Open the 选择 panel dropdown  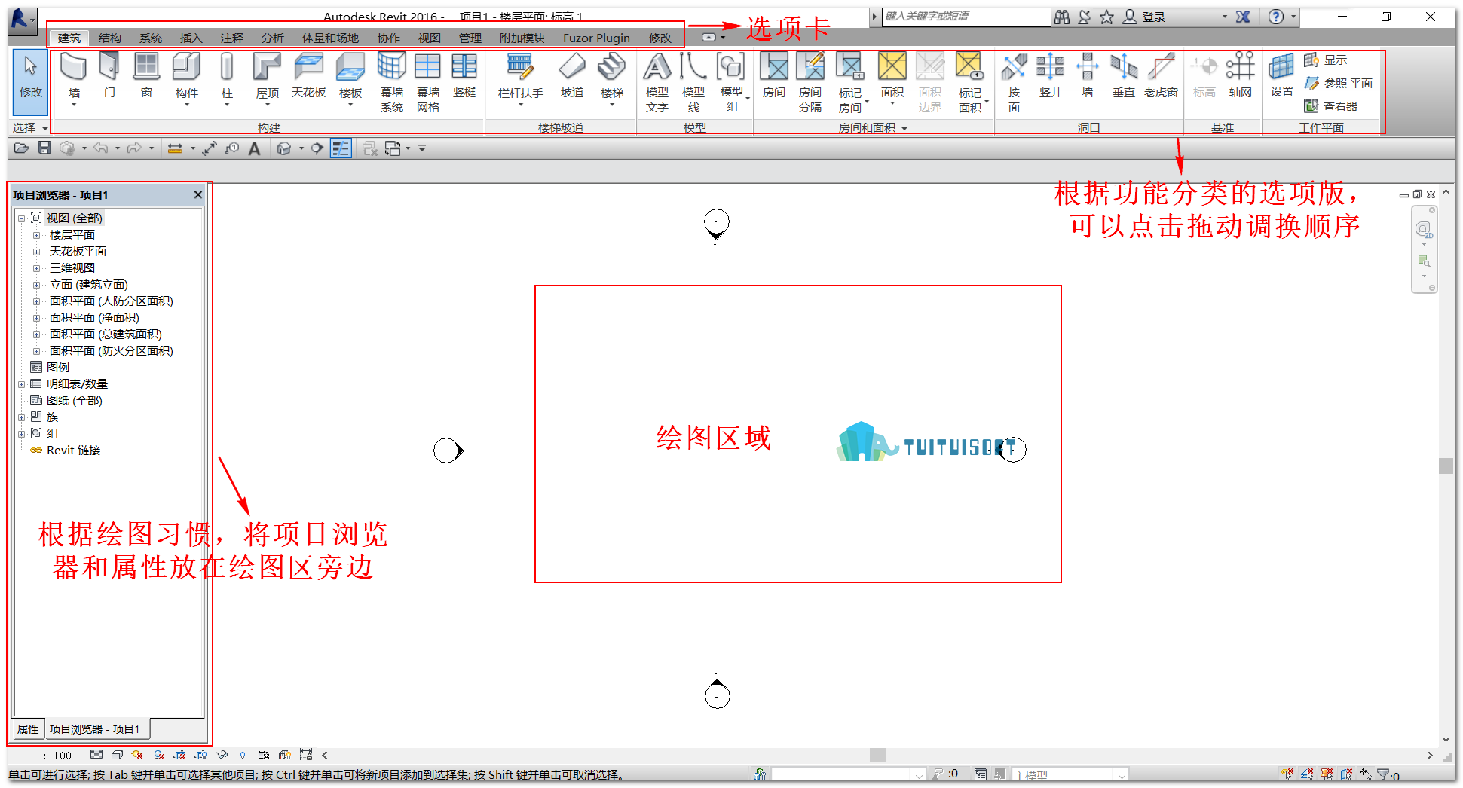[30, 128]
